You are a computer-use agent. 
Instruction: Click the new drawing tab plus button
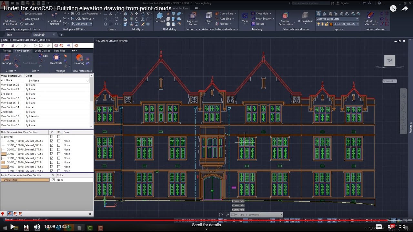[61, 34]
